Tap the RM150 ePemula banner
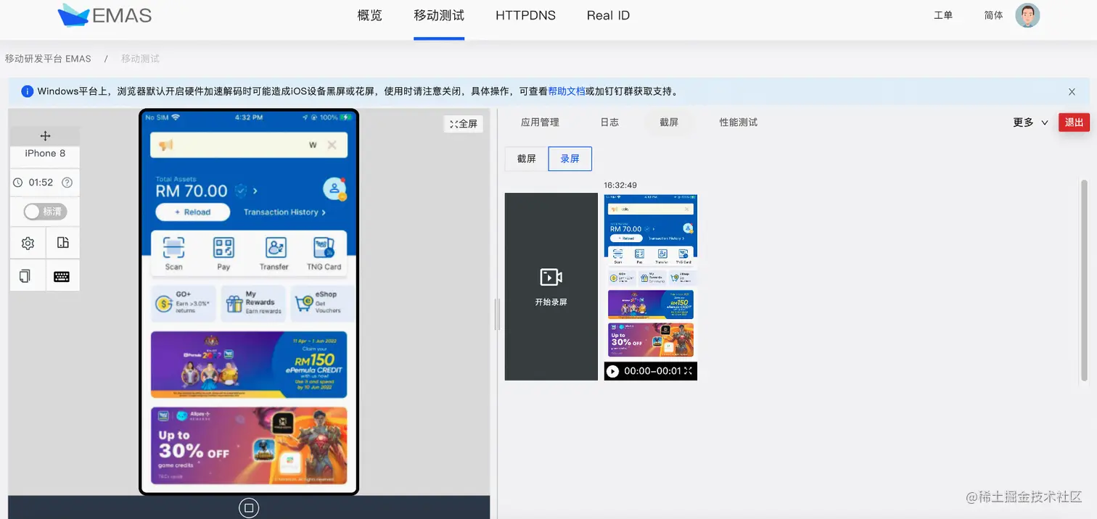 point(249,365)
